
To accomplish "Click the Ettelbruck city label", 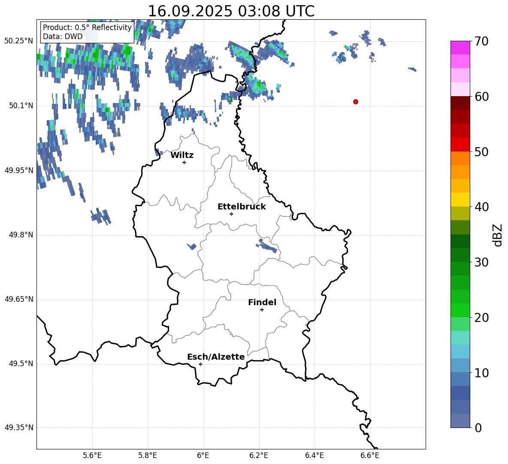I will click(242, 207).
